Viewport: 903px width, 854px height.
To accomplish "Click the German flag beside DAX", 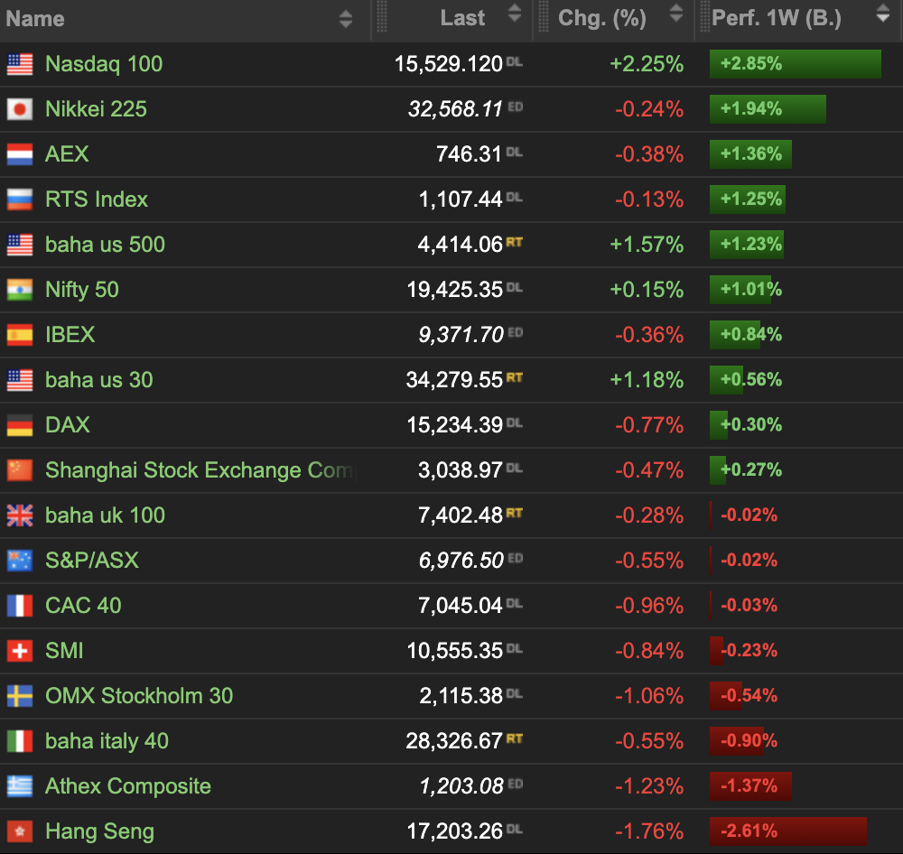I will (x=20, y=425).
